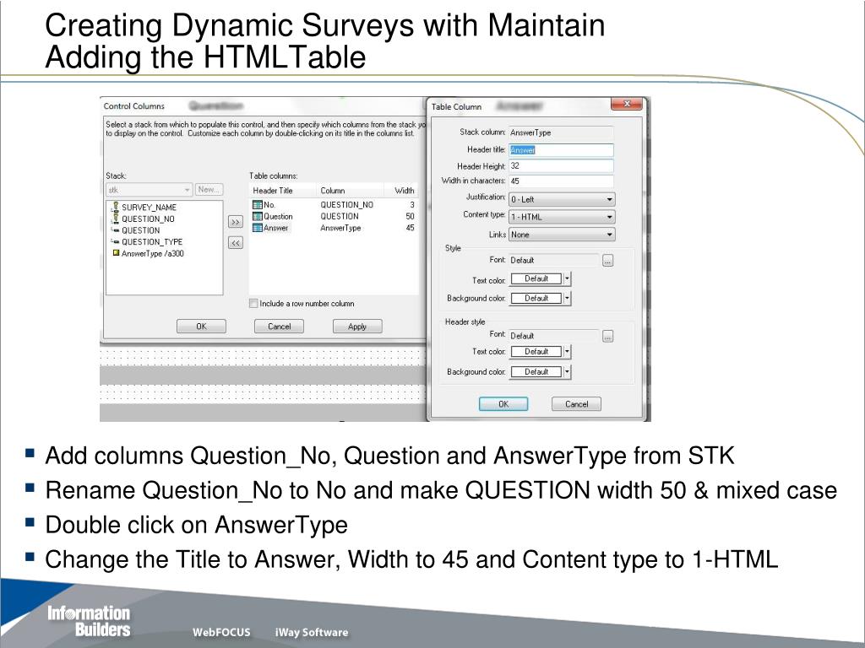Select Style Background color Default swatch

coord(536,298)
